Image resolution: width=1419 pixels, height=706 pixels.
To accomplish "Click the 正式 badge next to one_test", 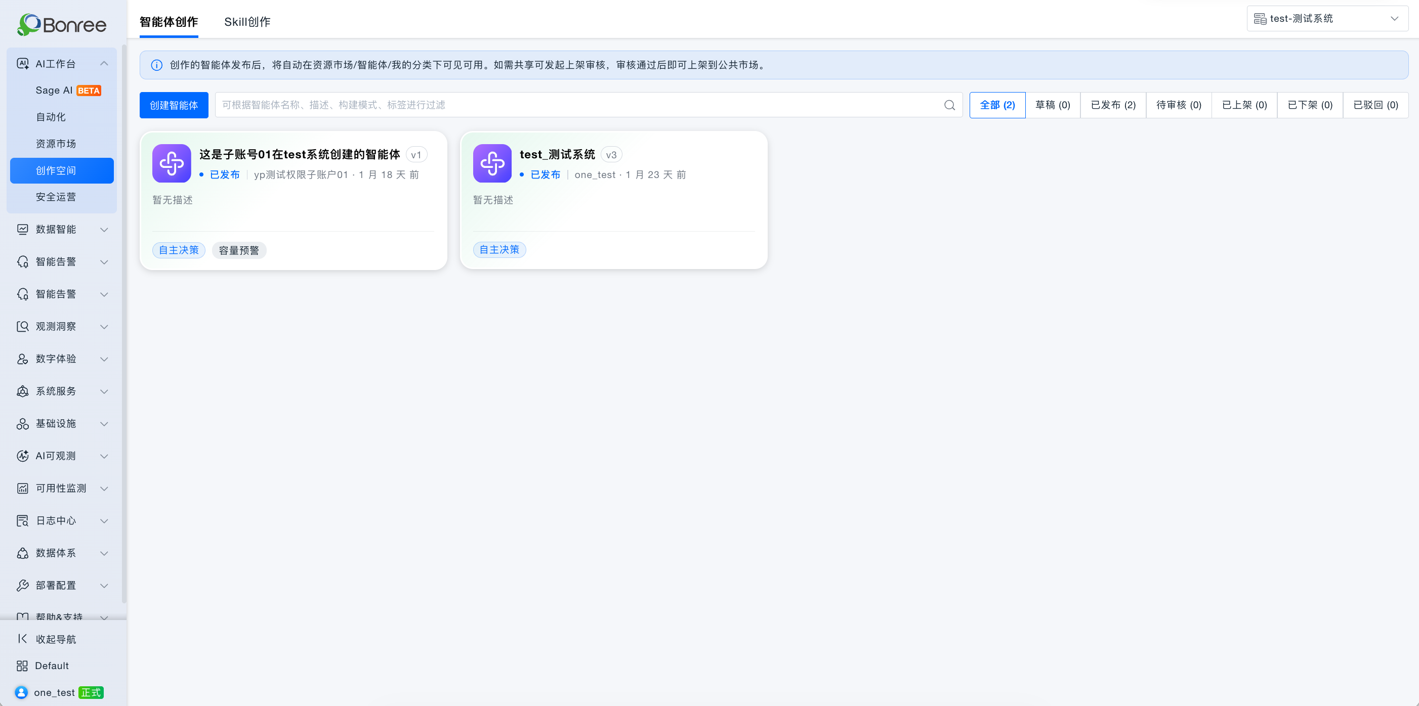I will 91,693.
